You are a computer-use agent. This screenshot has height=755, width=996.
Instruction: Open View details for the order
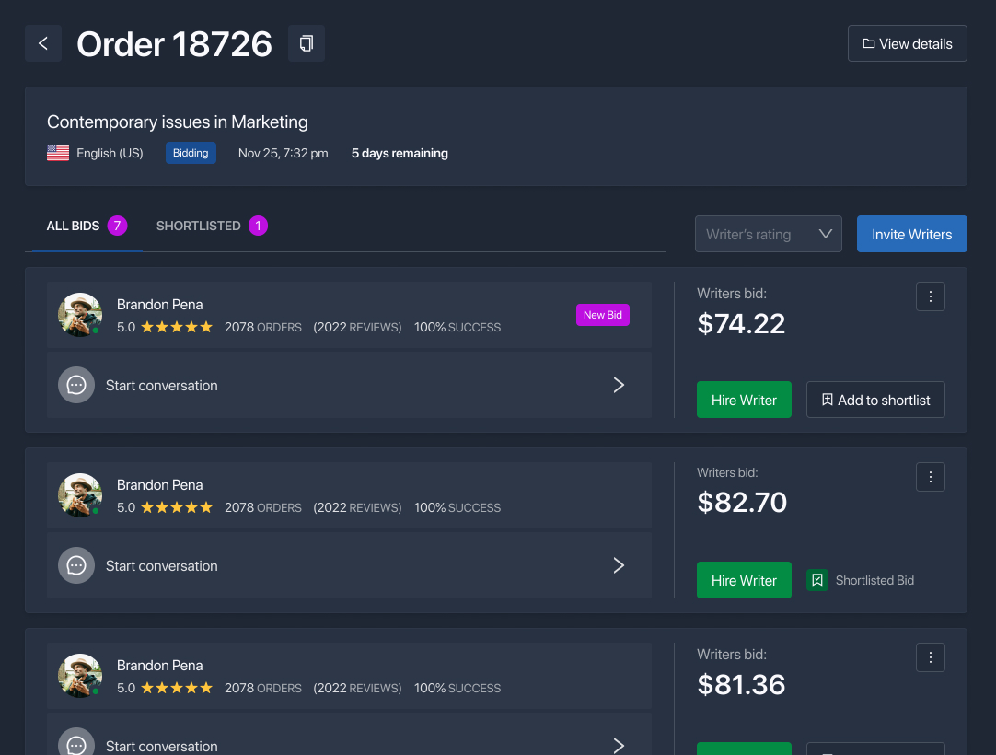[x=907, y=43]
